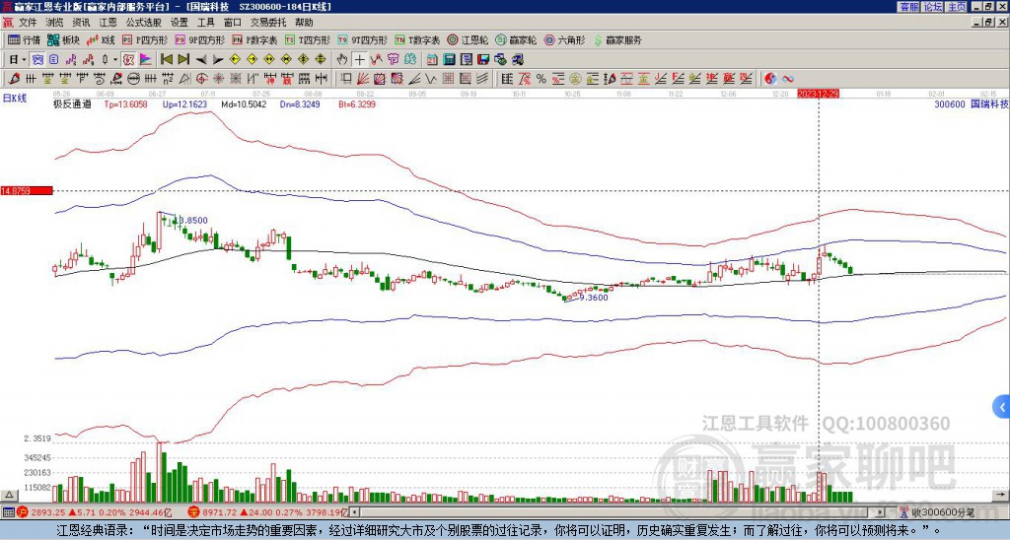Open the 六角形 hexagon tool
This screenshot has height=540, width=1010.
pyautogui.click(x=566, y=40)
